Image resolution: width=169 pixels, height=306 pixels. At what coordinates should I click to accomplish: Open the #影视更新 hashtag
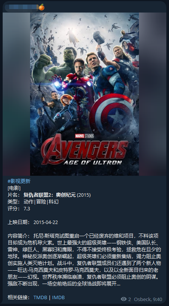(x=19, y=181)
